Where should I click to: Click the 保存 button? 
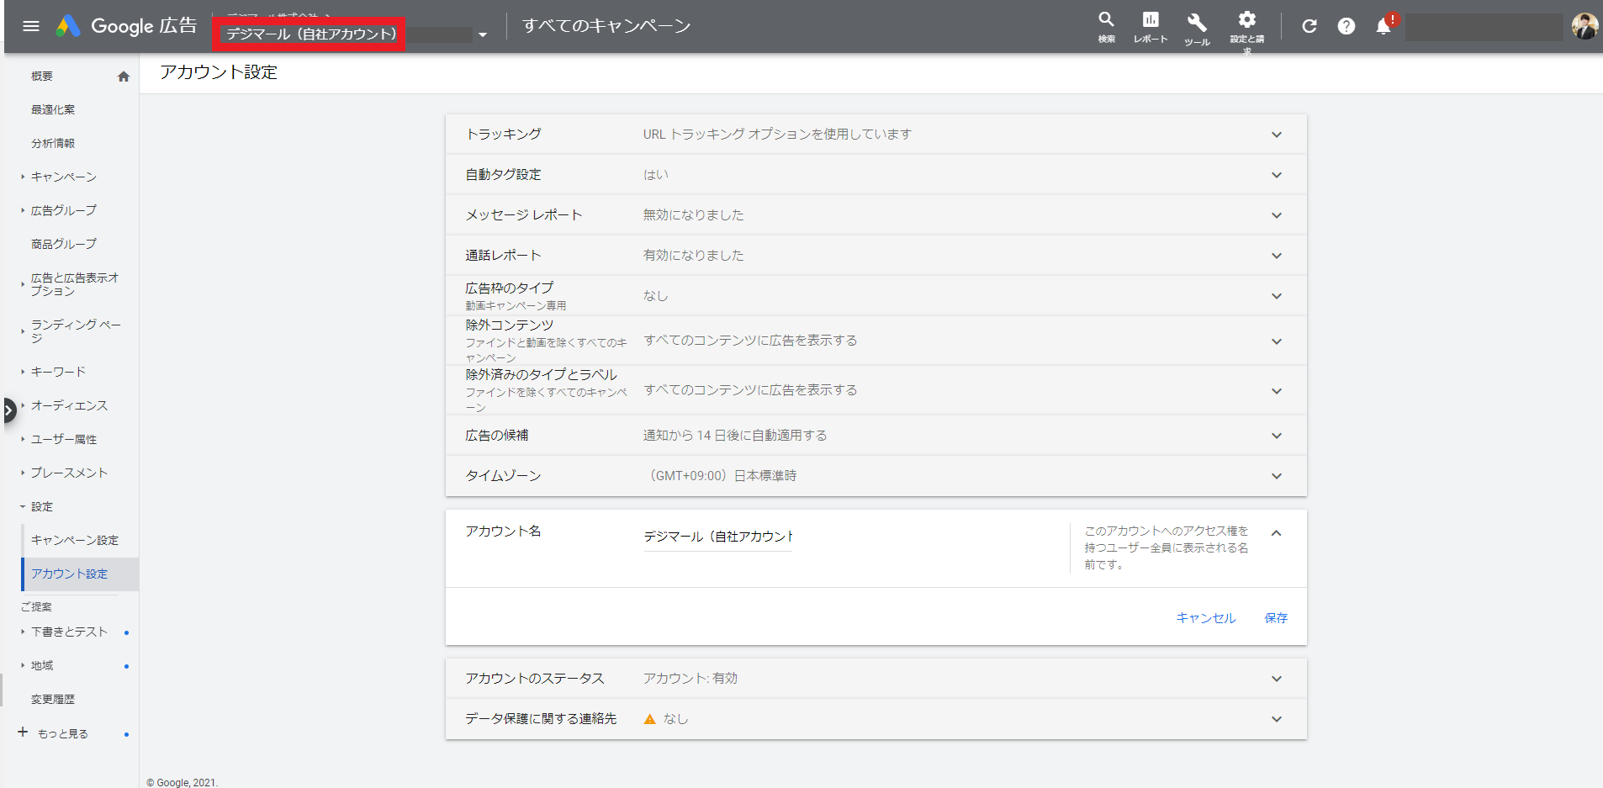coord(1276,618)
